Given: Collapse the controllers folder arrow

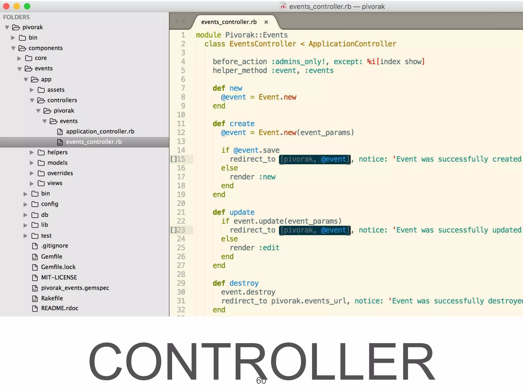Looking at the screenshot, I should 32,101.
